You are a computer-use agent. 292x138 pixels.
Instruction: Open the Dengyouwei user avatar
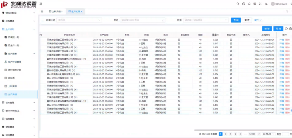click(273, 4)
